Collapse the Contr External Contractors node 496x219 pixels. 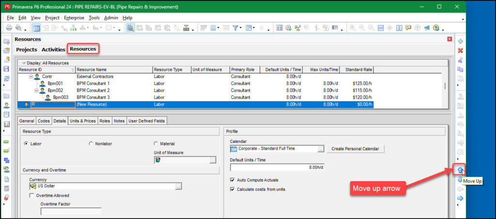pyautogui.click(x=31, y=77)
